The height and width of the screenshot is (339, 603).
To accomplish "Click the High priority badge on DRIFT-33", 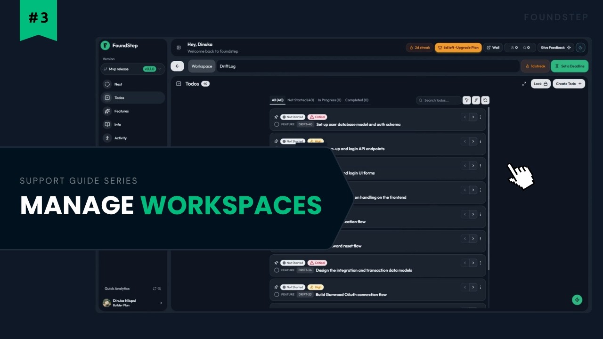I will coord(315,287).
